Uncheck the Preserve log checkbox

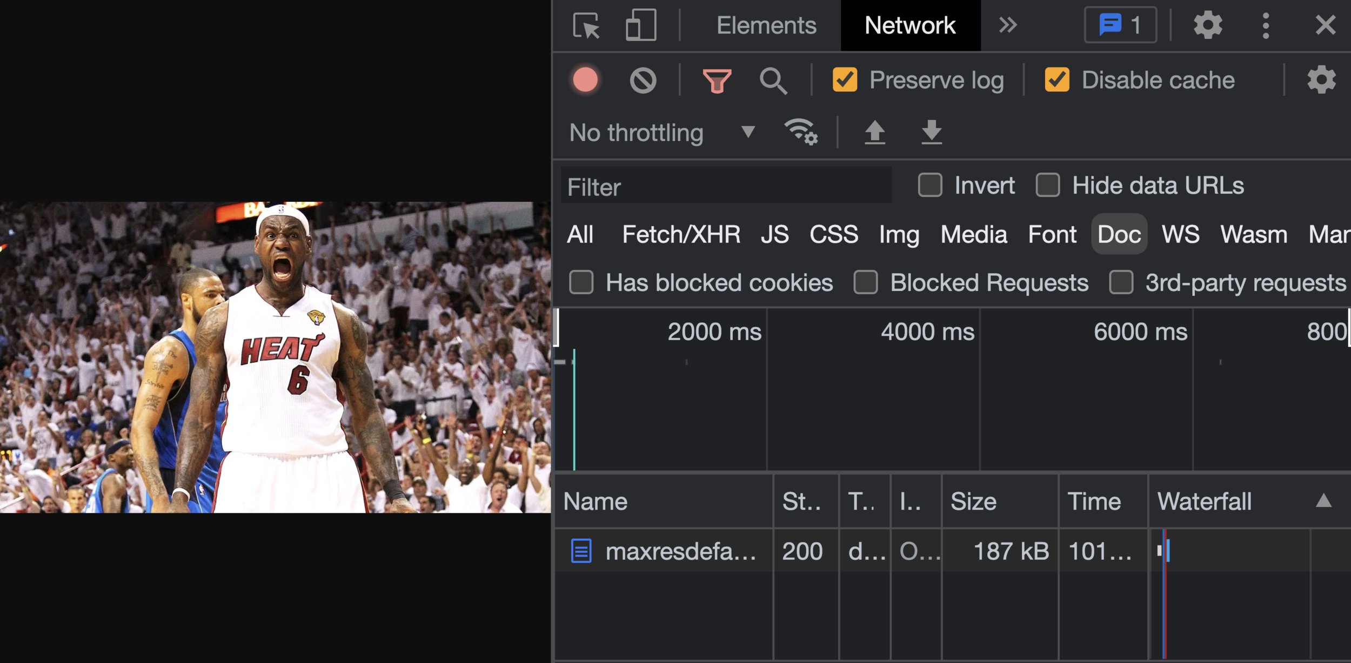coord(845,80)
